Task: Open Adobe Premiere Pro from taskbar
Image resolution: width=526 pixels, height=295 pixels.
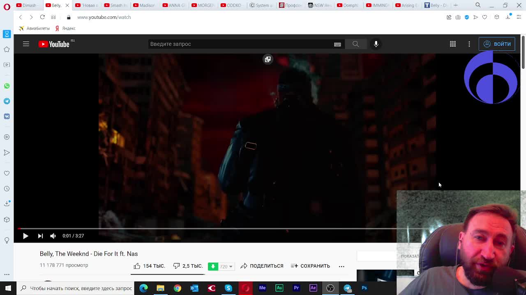Action: click(296, 288)
